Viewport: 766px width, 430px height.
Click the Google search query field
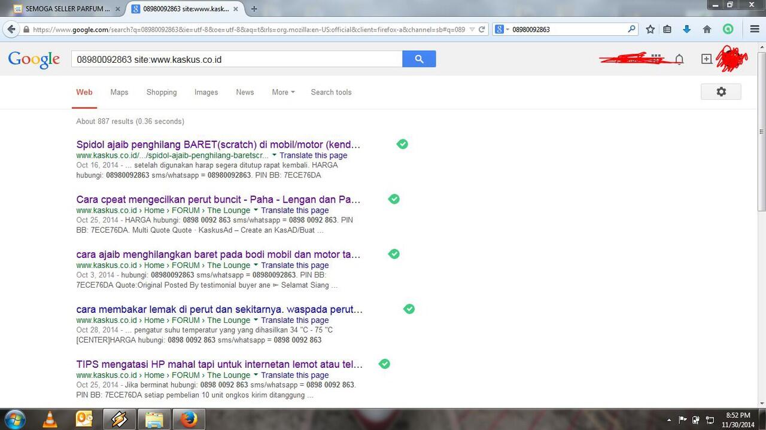click(x=237, y=59)
